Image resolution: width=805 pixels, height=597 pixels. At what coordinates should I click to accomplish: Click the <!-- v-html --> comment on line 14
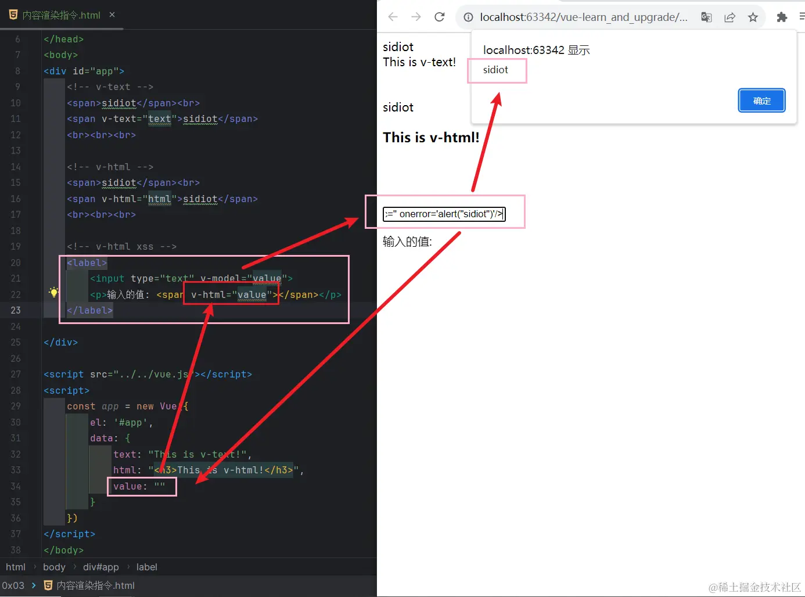click(110, 167)
